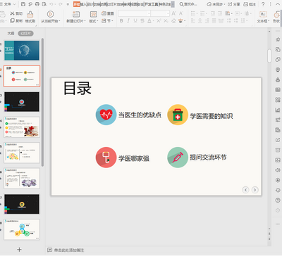Expand the 文件 menu dropdown arrow

click(x=14, y=4)
